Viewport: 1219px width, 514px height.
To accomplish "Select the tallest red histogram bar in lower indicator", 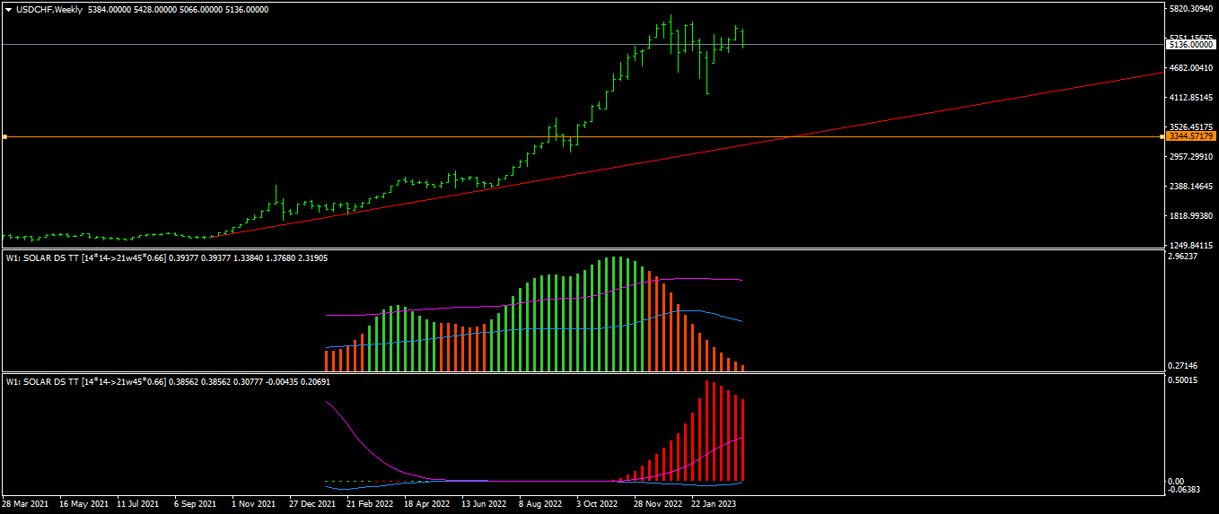I will 707,431.
